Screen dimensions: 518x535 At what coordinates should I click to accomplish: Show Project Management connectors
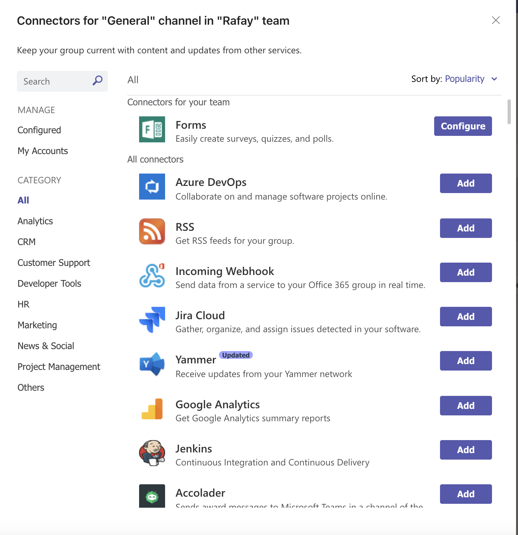pyautogui.click(x=59, y=367)
